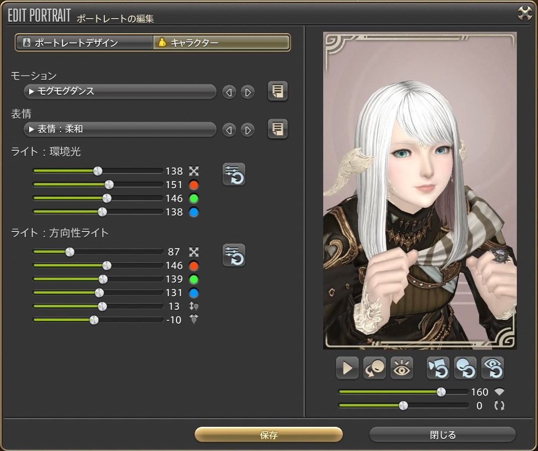Select the previous expression with left arrow

229,130
